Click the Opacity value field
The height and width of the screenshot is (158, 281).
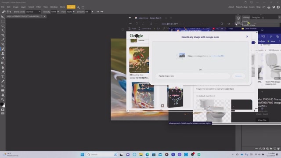pyautogui.click(x=54, y=12)
